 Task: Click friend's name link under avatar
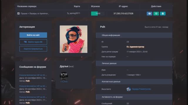click(64, 82)
